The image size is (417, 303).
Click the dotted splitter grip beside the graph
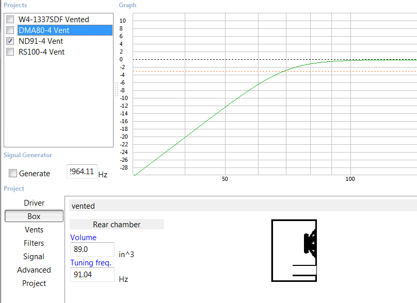[116, 90]
